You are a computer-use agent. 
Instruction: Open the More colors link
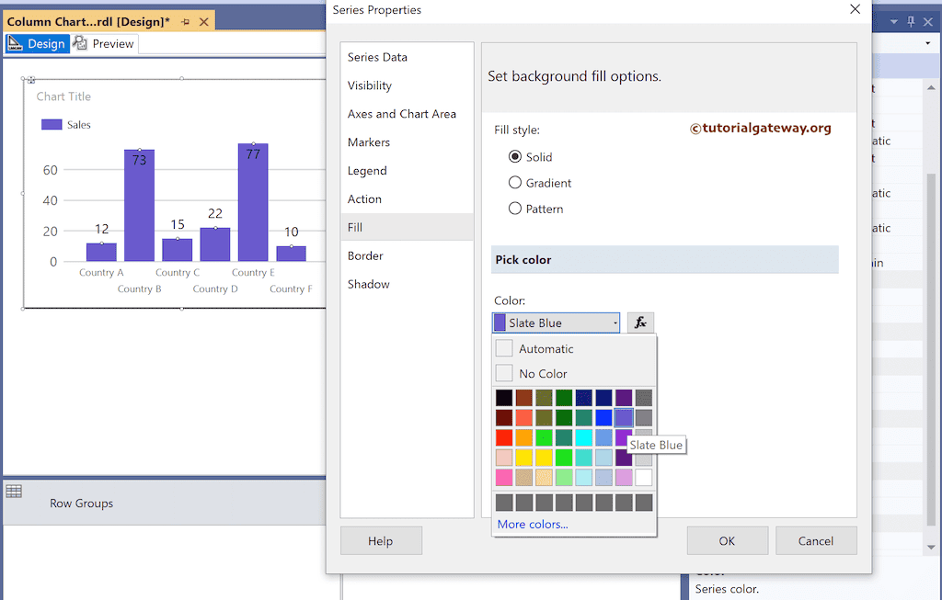[533, 524]
